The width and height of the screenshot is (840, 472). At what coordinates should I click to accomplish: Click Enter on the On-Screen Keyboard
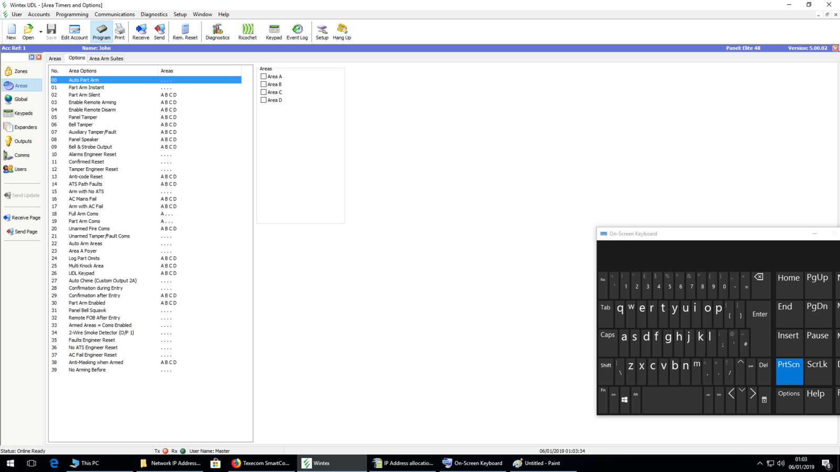[x=760, y=313]
